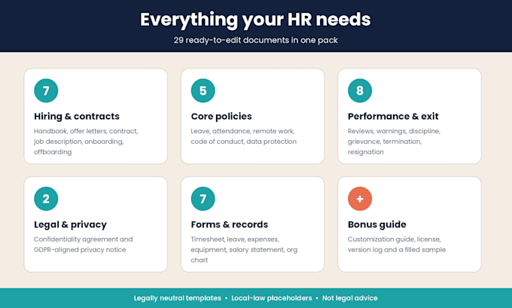
Task: Select the Legal & privacy heading
Action: coord(70,224)
